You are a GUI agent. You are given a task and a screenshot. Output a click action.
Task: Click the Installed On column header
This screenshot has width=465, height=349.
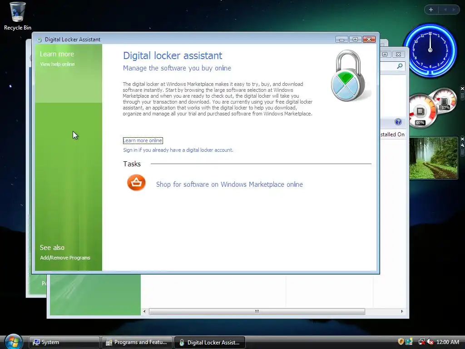(392, 135)
